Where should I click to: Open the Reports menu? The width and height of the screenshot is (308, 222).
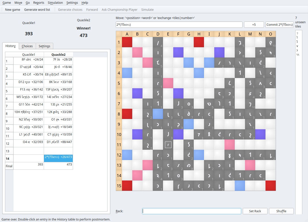click(x=38, y=3)
